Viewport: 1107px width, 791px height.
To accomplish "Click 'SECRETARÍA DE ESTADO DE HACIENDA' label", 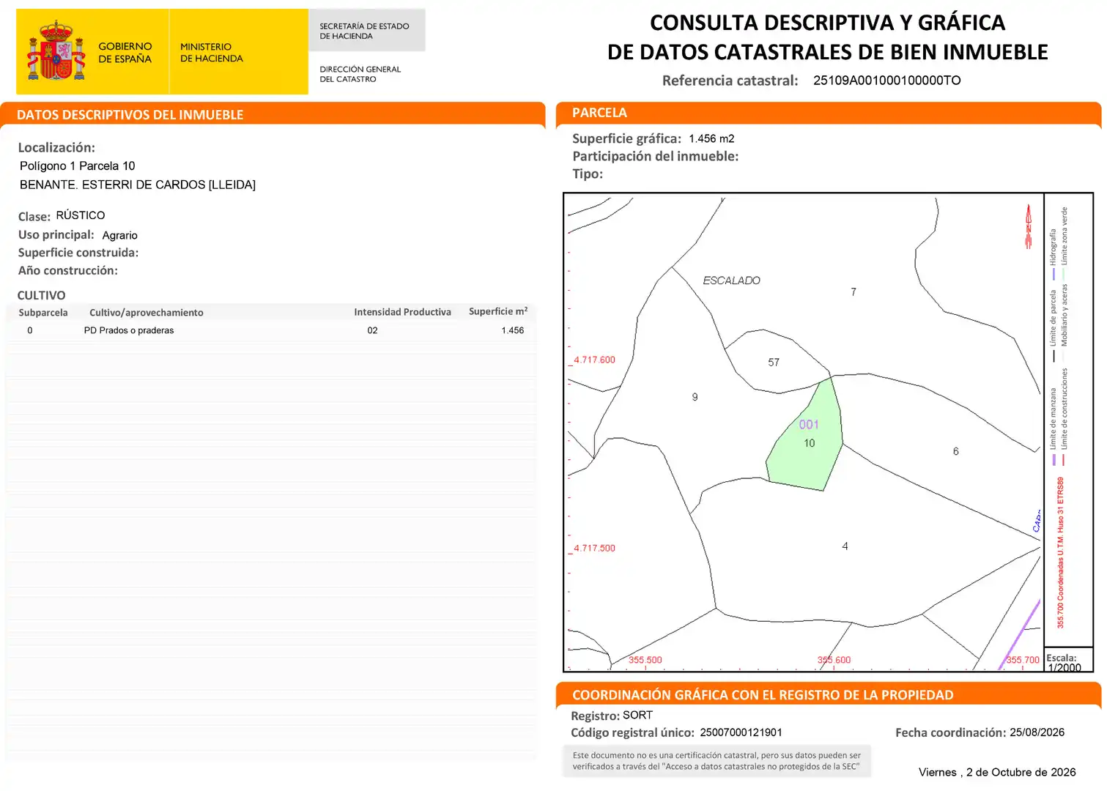I will tap(364, 31).
